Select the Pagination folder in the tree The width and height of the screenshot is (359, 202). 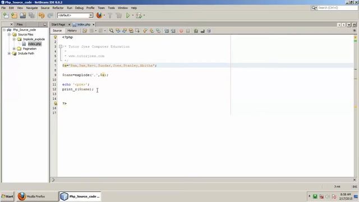point(30,49)
